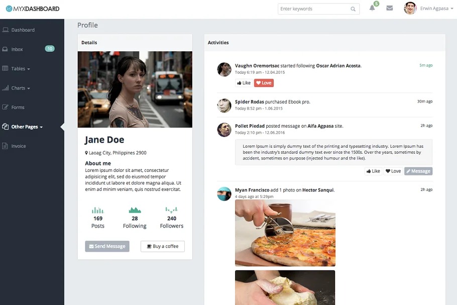Go to Invoice page in sidebar
Image resolution: width=457 pixels, height=305 pixels.
(19, 146)
